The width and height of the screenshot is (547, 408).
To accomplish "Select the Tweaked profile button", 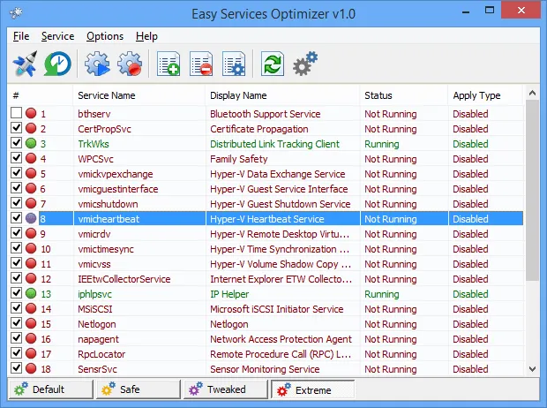I will tap(226, 389).
